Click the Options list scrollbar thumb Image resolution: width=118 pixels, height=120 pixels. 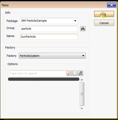[x=82, y=94]
